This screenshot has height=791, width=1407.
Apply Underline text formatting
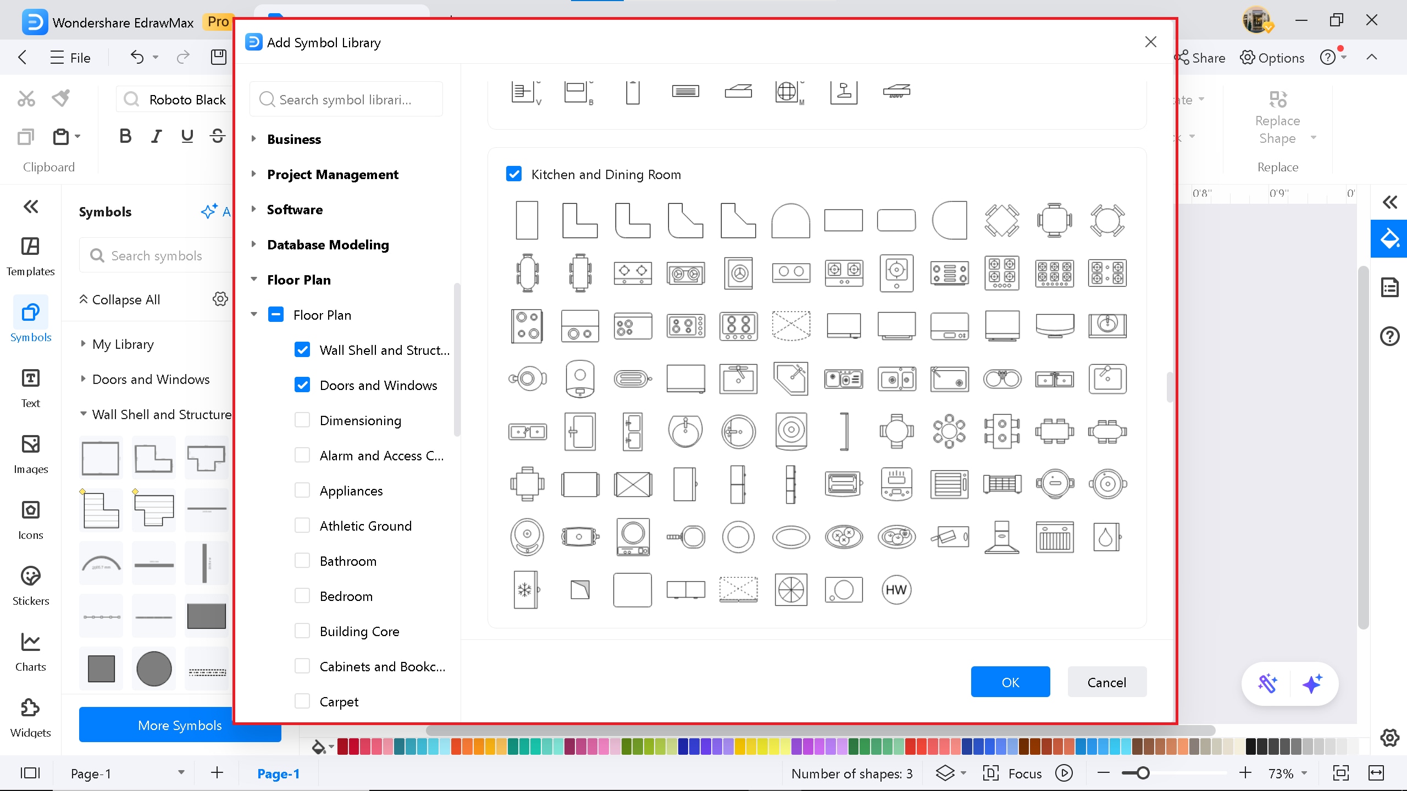pyautogui.click(x=187, y=136)
